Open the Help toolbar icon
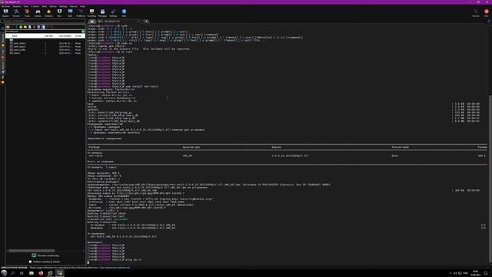 [x=124, y=13]
